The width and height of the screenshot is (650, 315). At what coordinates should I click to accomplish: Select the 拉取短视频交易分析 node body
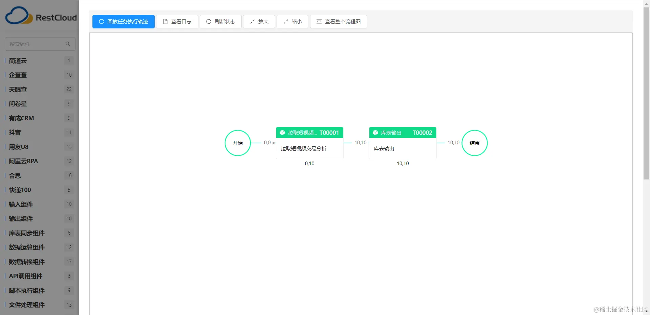(x=310, y=148)
